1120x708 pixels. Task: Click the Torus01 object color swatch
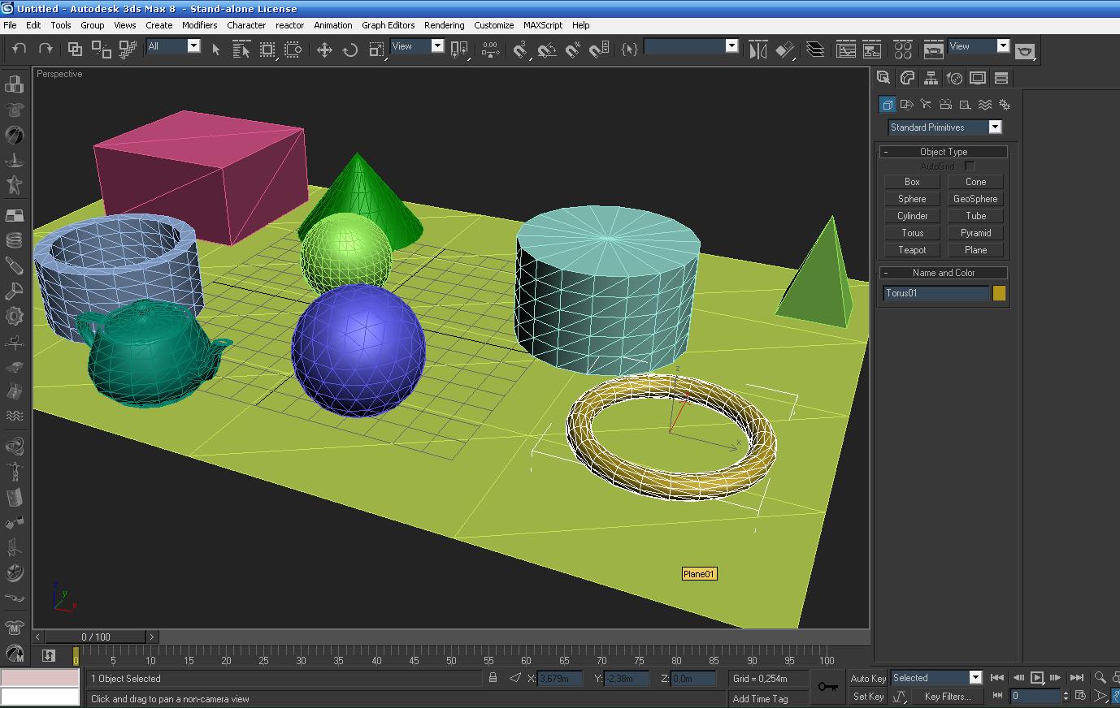click(x=999, y=293)
